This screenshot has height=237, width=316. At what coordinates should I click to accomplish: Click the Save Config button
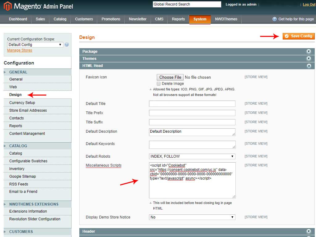[298, 36]
